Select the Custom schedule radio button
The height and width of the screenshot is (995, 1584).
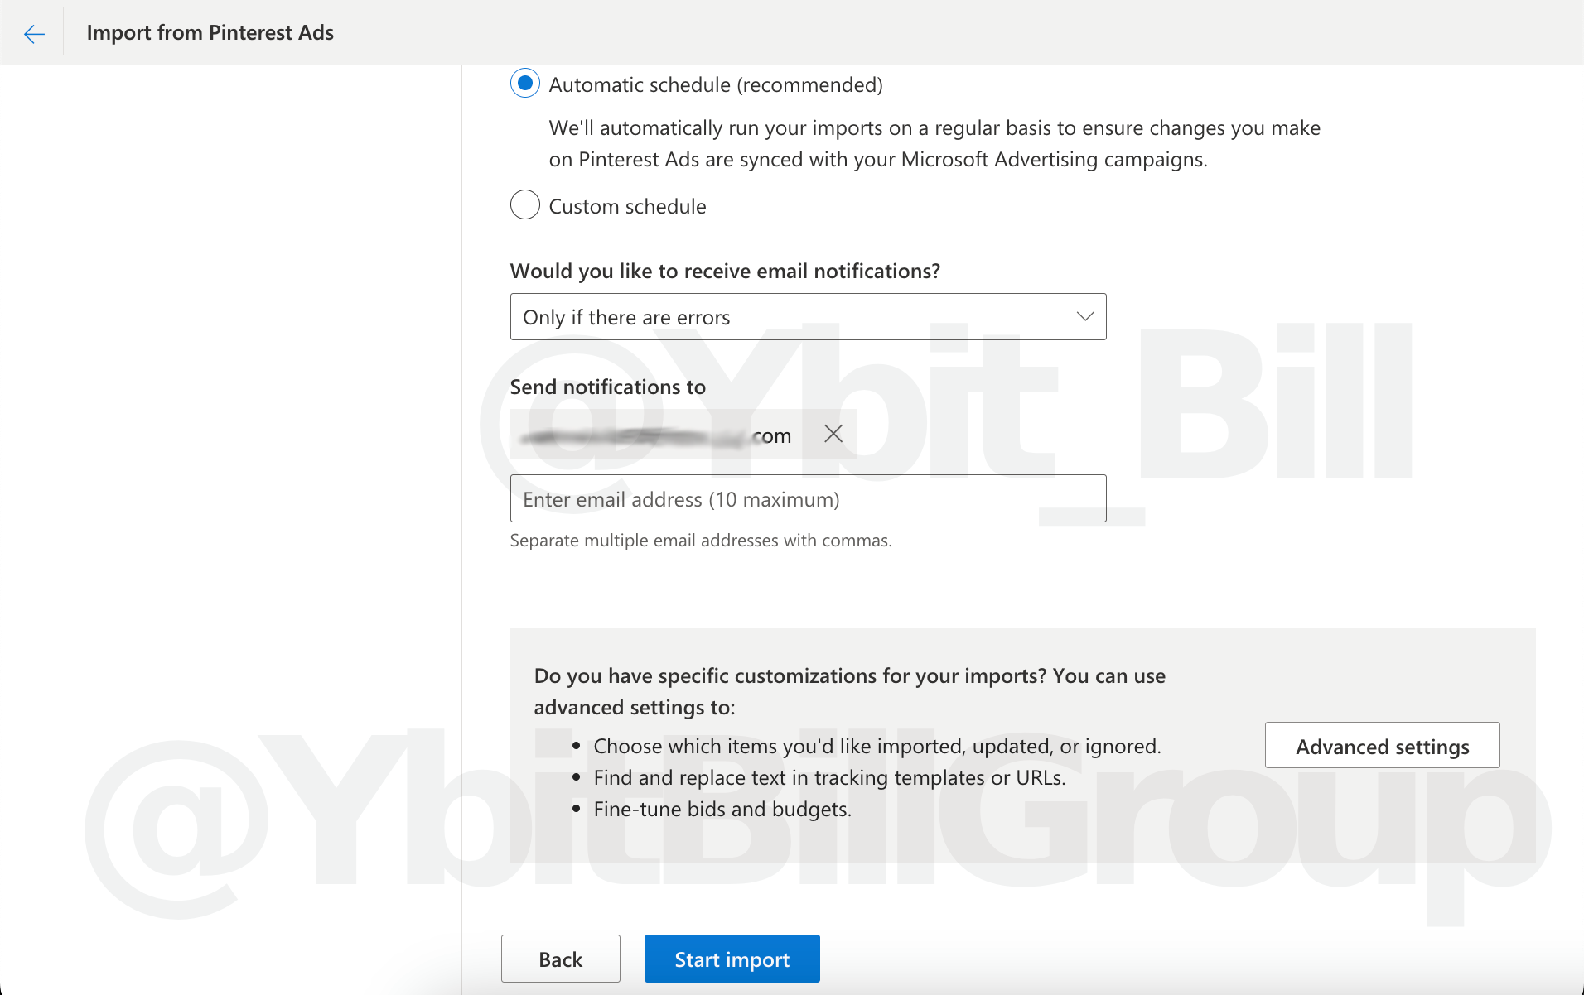pyautogui.click(x=525, y=204)
